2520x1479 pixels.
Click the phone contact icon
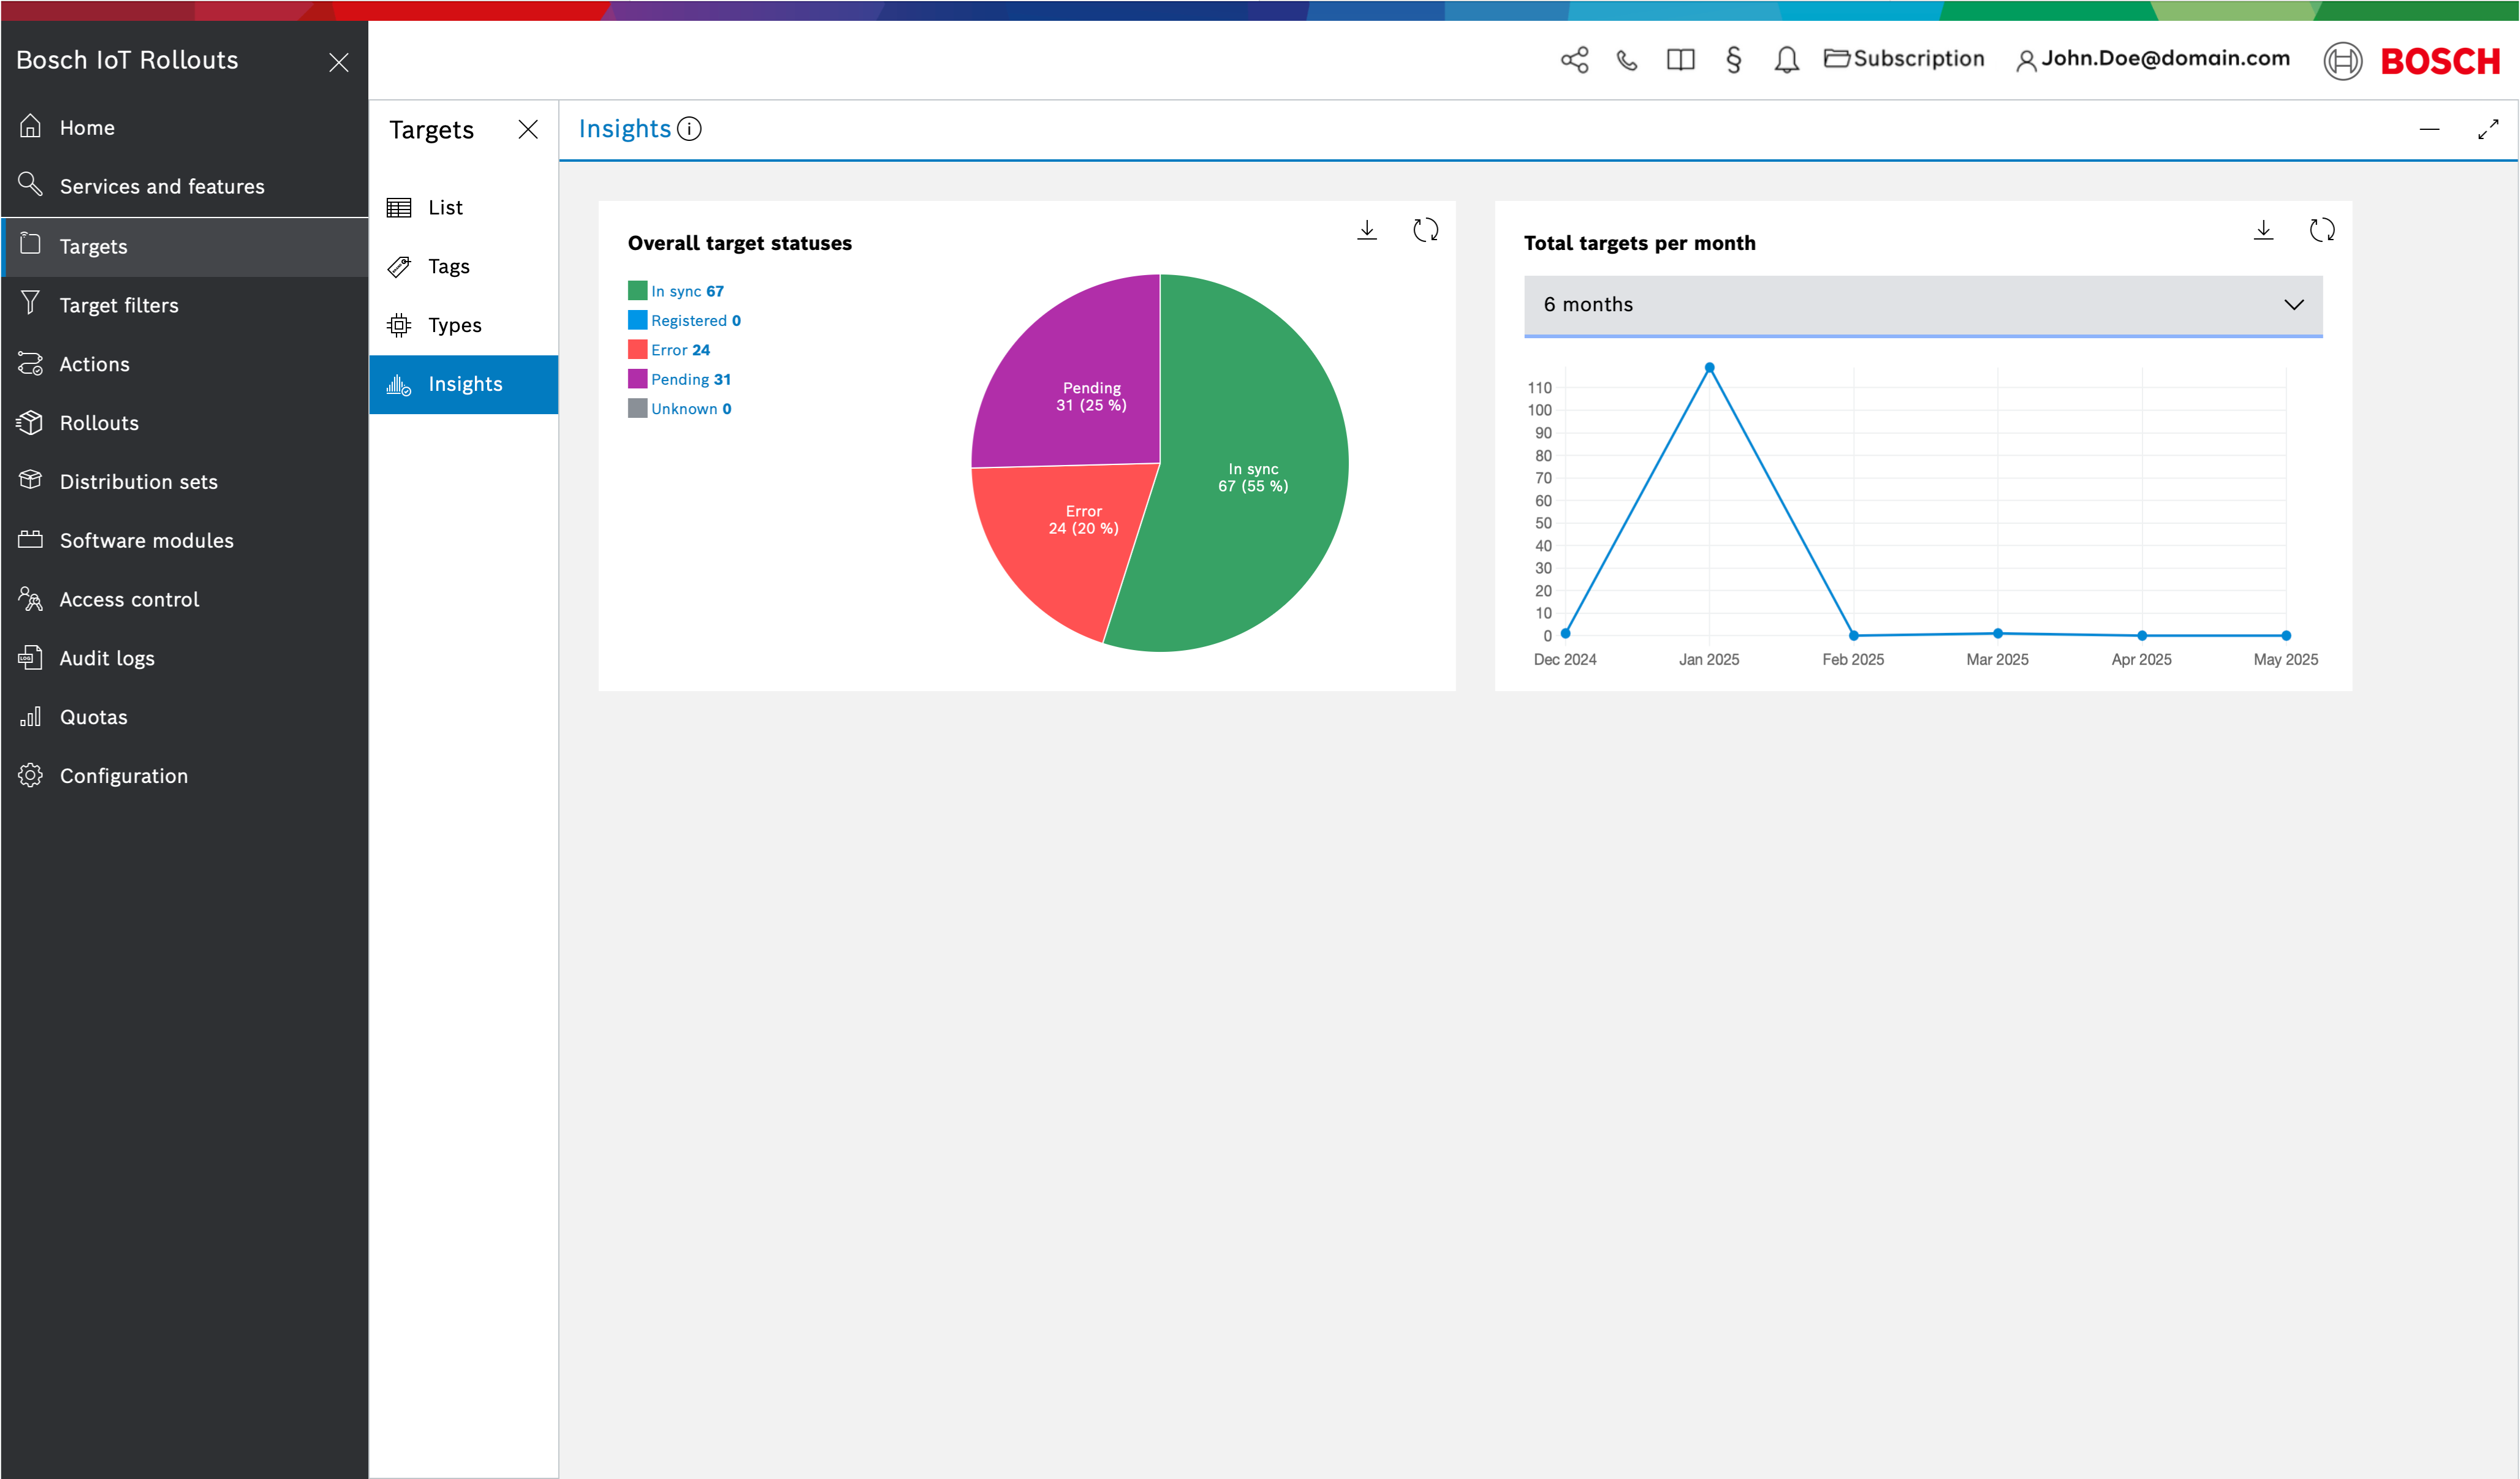point(1627,60)
